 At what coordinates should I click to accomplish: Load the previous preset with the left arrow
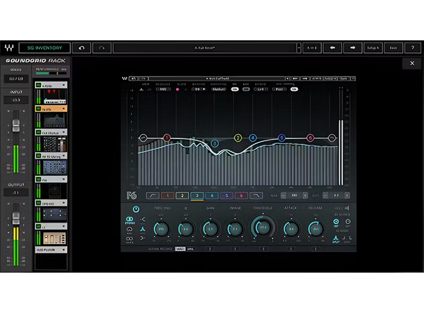click(332, 48)
